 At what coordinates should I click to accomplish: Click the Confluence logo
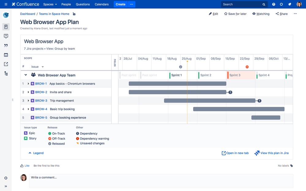pyautogui.click(x=25, y=4)
